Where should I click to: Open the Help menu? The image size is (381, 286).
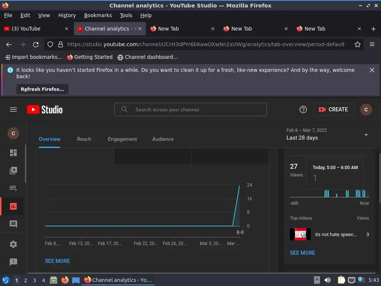[146, 15]
